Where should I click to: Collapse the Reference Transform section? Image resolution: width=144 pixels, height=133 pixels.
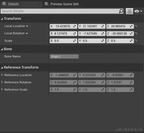point(2,67)
